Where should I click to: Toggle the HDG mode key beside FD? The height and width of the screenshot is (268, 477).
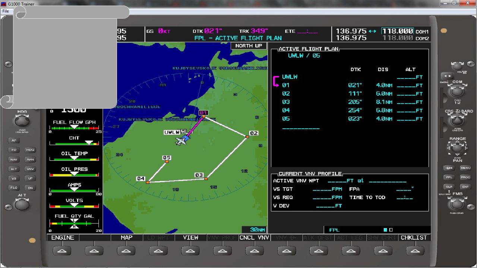click(x=30, y=150)
